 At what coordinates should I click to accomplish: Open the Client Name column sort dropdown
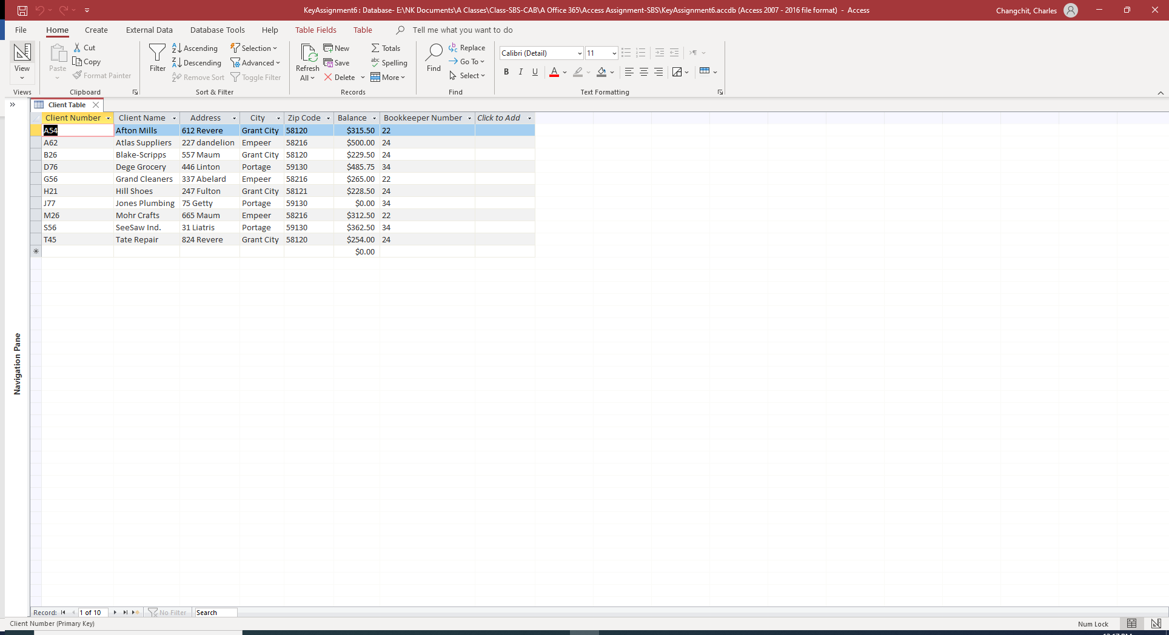click(x=174, y=118)
